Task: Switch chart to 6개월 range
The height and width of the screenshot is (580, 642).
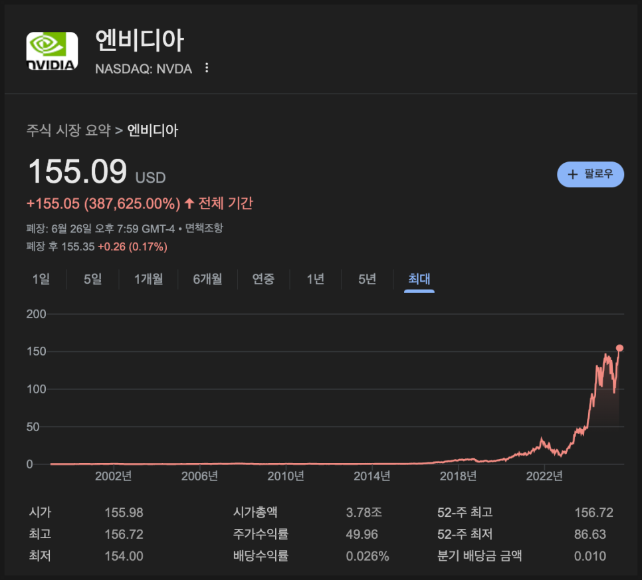Action: tap(207, 279)
